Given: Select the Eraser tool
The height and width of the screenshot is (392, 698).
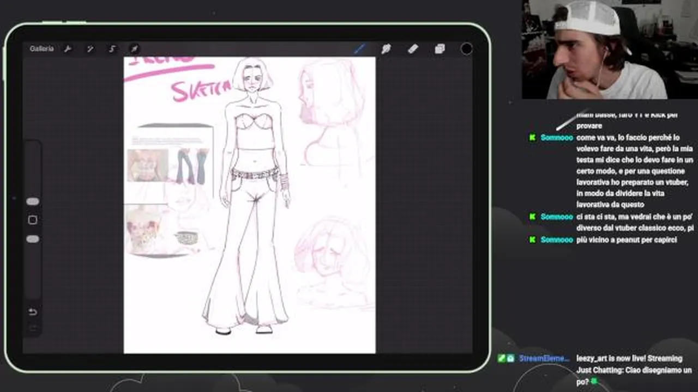Looking at the screenshot, I should point(413,49).
